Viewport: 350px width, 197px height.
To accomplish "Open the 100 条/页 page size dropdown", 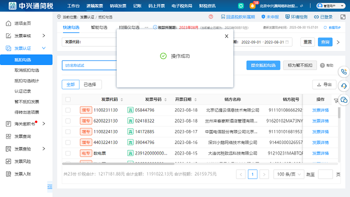I will pyautogui.click(x=289, y=174).
